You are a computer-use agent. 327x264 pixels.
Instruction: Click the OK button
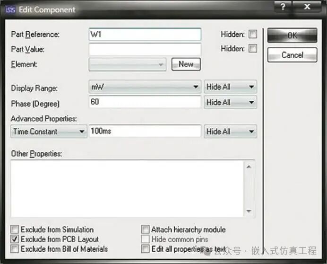click(292, 35)
